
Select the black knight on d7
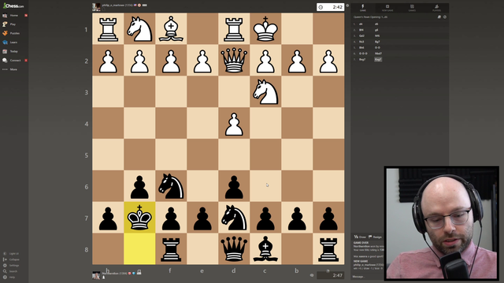[x=234, y=218]
